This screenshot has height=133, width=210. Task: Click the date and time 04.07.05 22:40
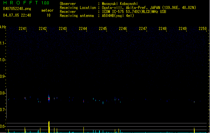pyautogui.click(x=17, y=15)
